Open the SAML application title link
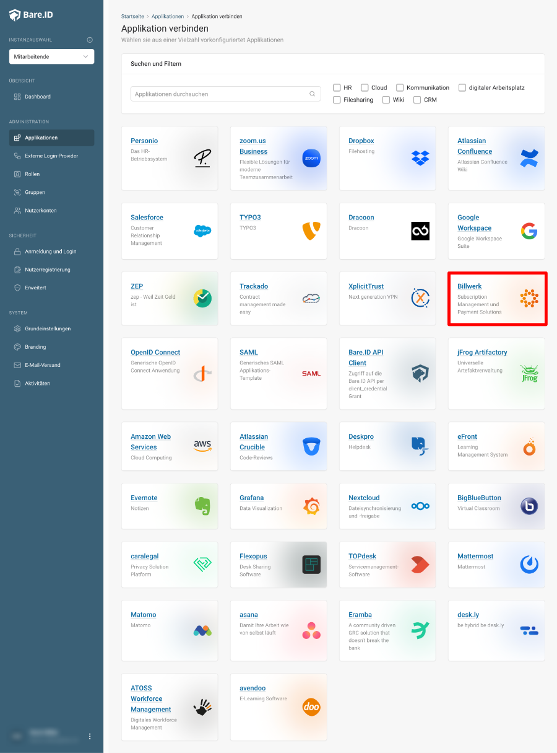Image resolution: width=557 pixels, height=753 pixels. (x=249, y=352)
